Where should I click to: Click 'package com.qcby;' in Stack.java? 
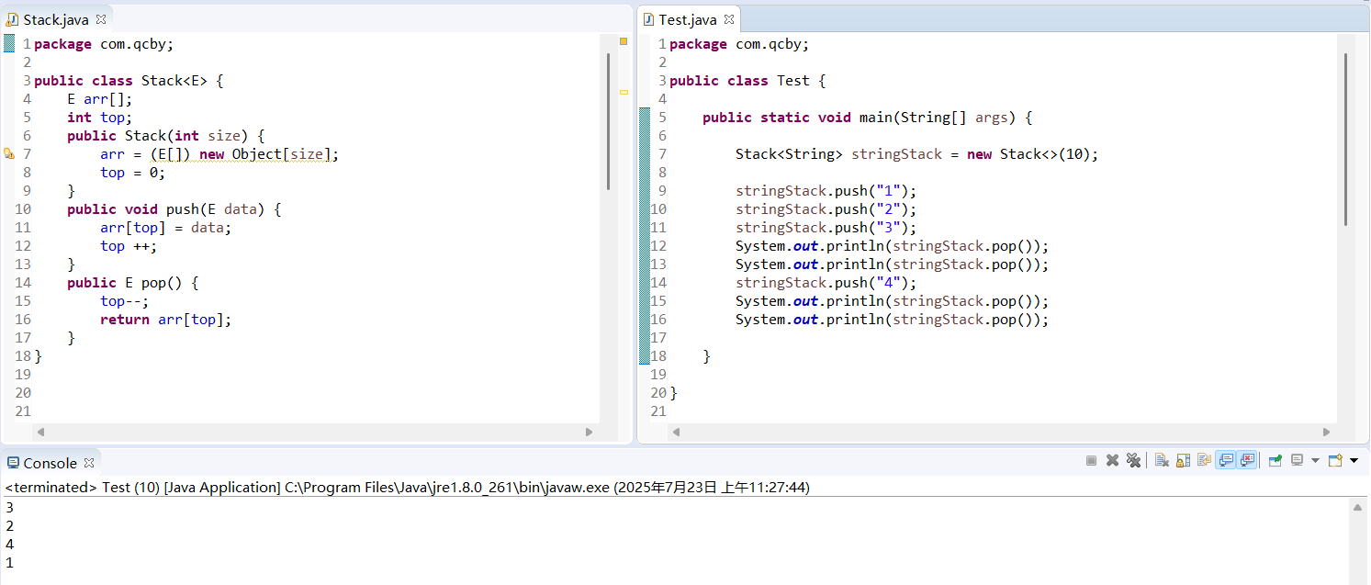pyautogui.click(x=103, y=44)
